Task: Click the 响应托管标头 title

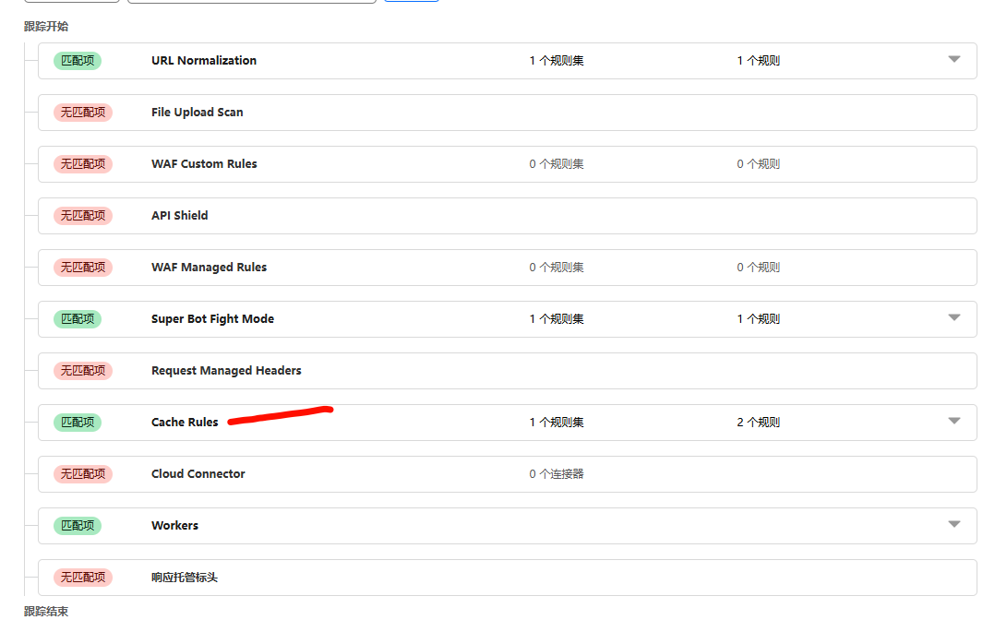Action: (185, 577)
